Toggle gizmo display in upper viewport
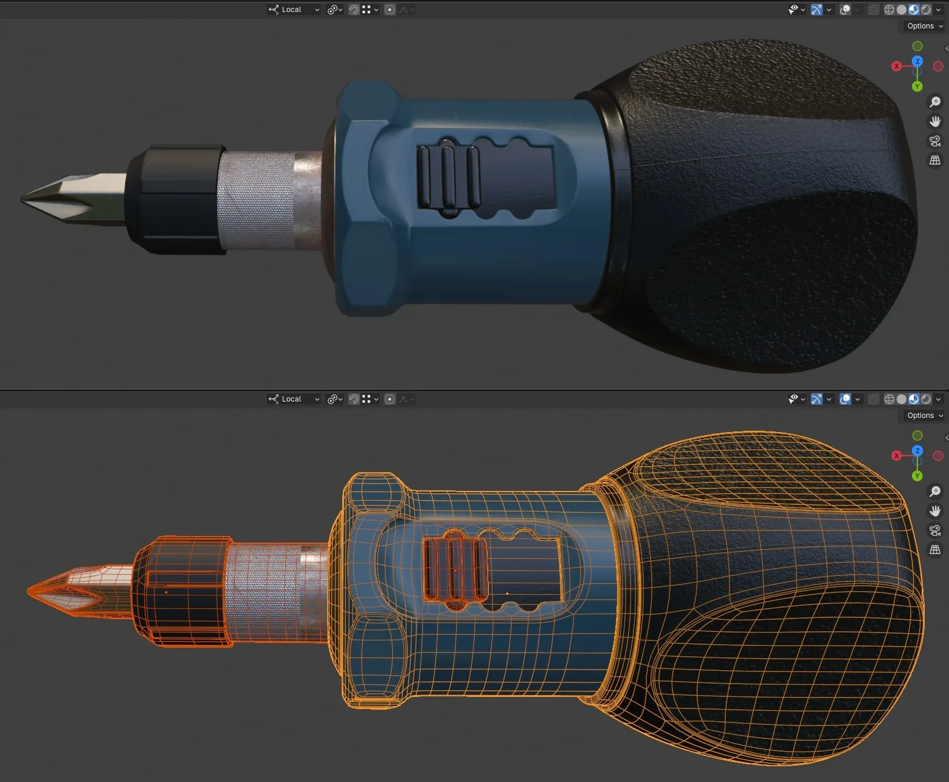 816,10
